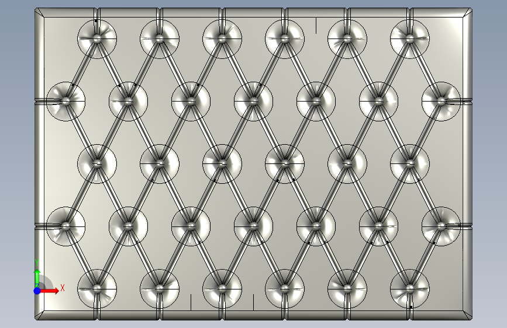The image size is (507, 328).
Task: Click the red X axis arrow of the triad
Action: 49,291
